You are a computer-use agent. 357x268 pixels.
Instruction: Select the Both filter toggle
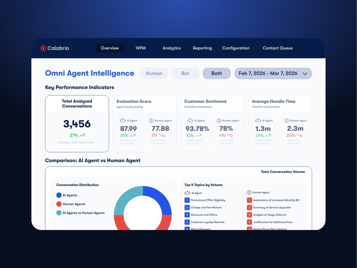pyautogui.click(x=216, y=73)
